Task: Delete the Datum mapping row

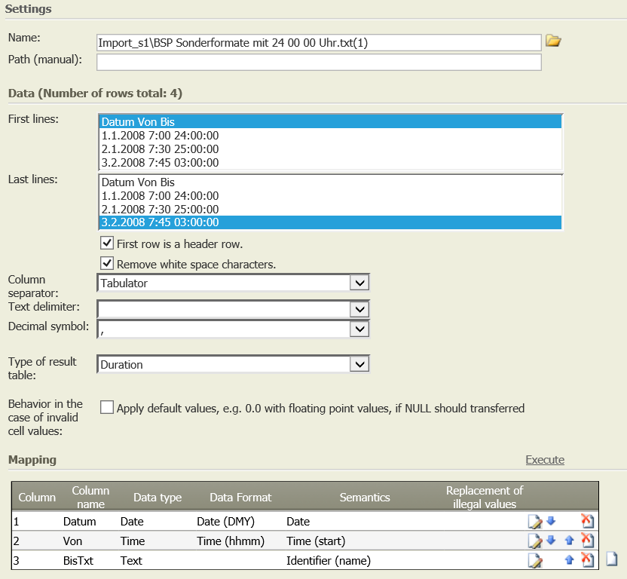Action: click(x=587, y=521)
